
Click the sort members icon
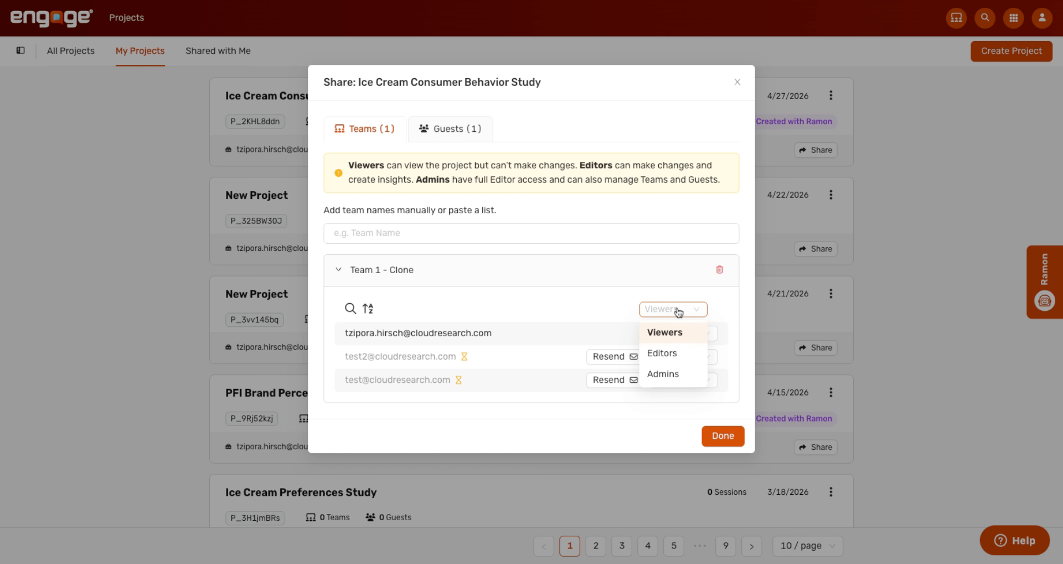pos(368,309)
